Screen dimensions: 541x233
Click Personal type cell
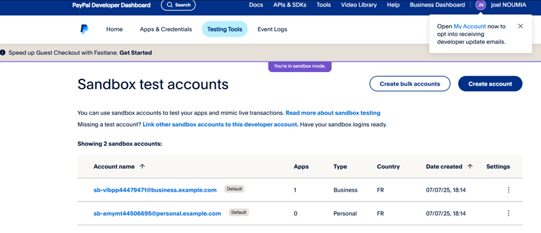click(x=345, y=214)
